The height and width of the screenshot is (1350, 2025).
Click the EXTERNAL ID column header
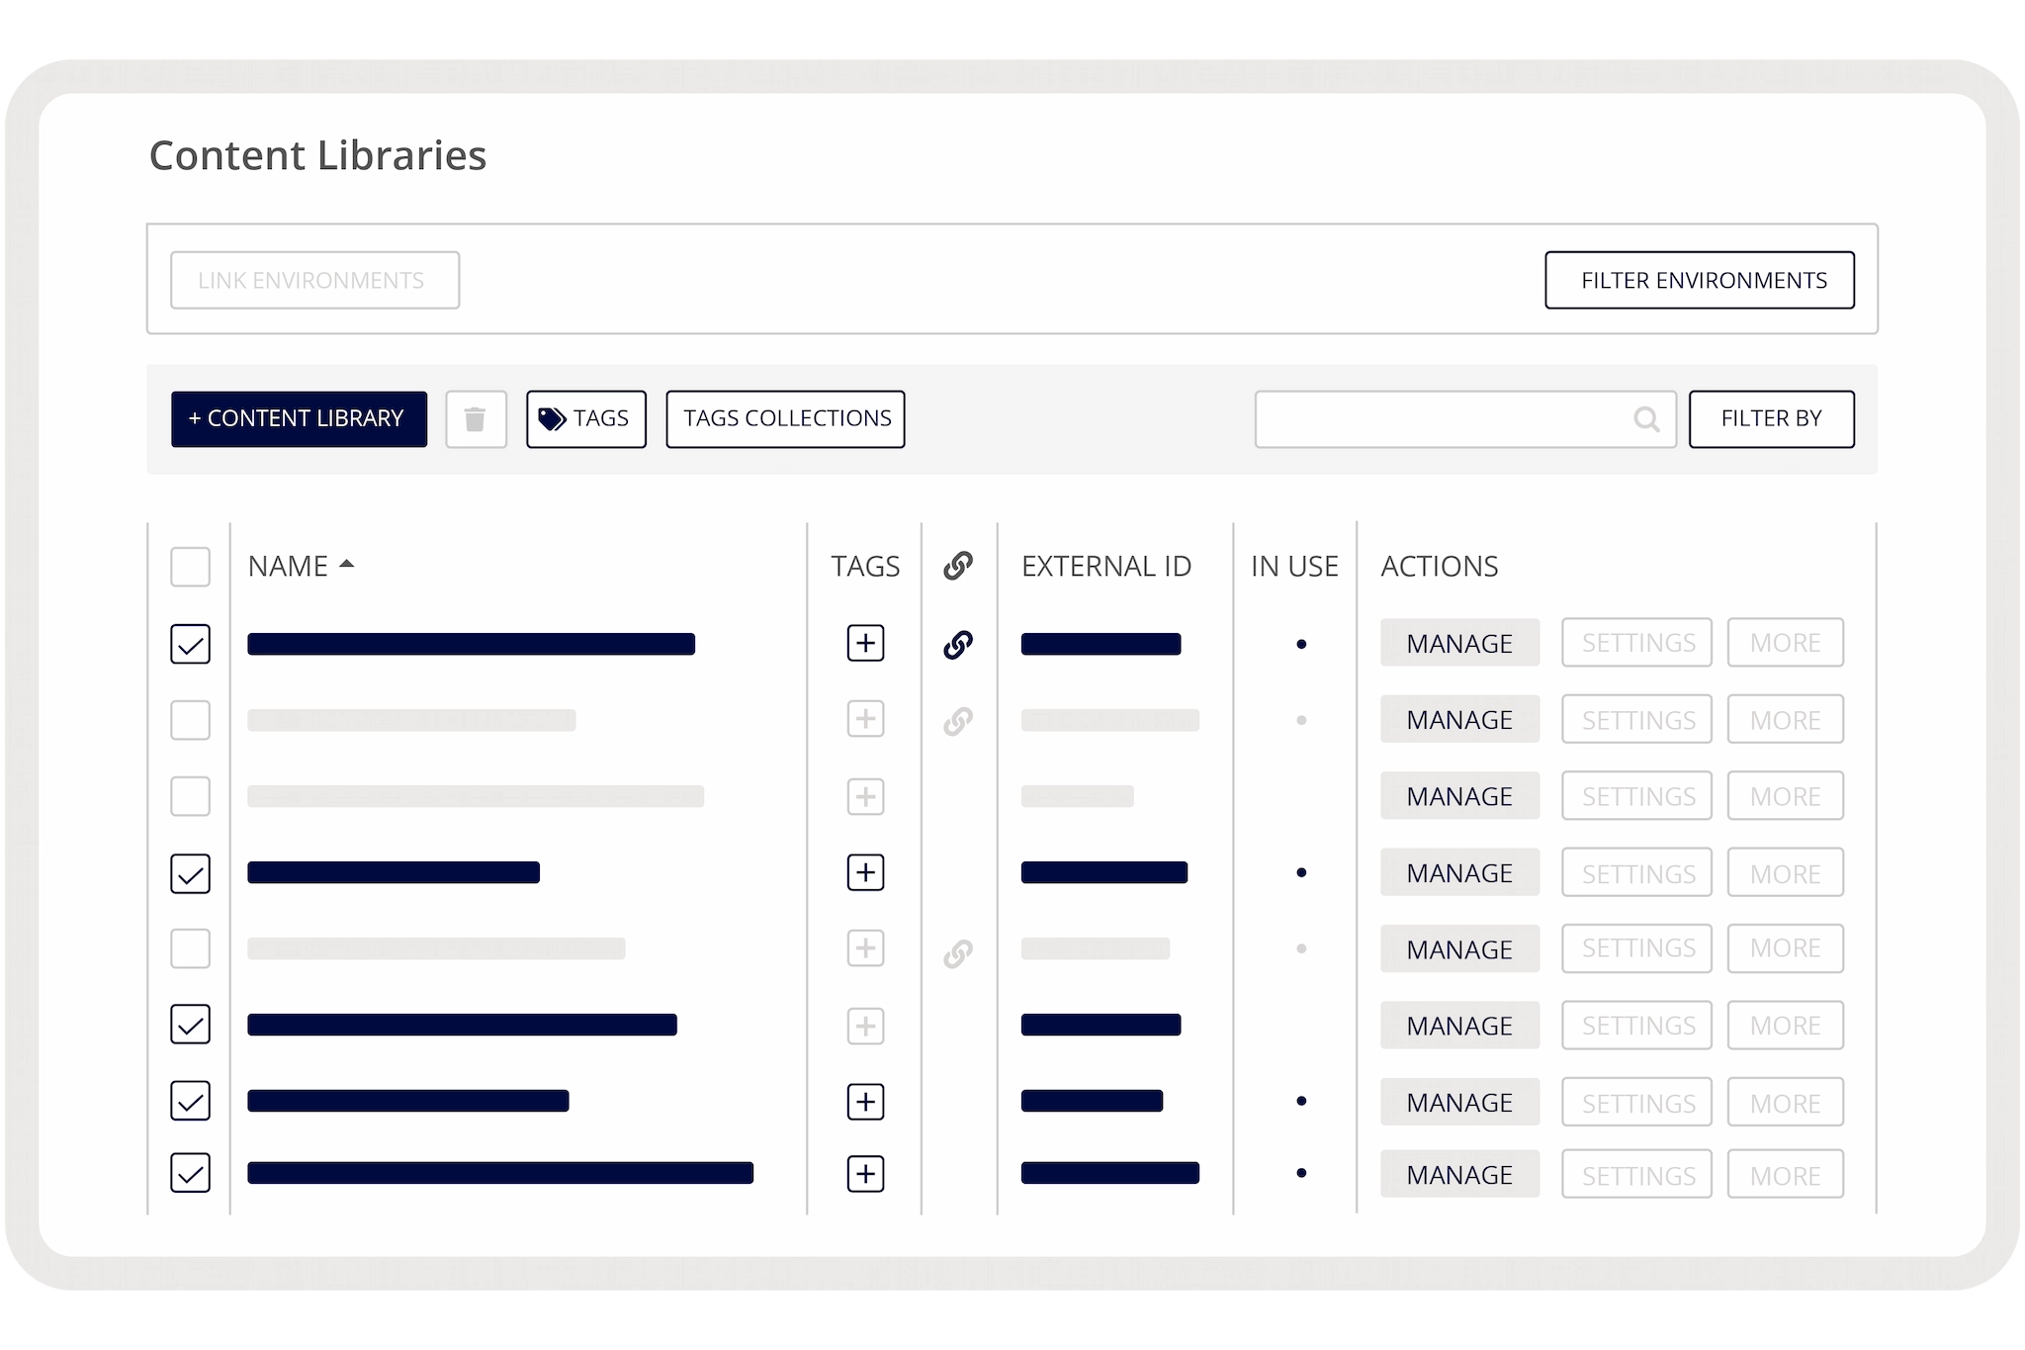pyautogui.click(x=1105, y=567)
